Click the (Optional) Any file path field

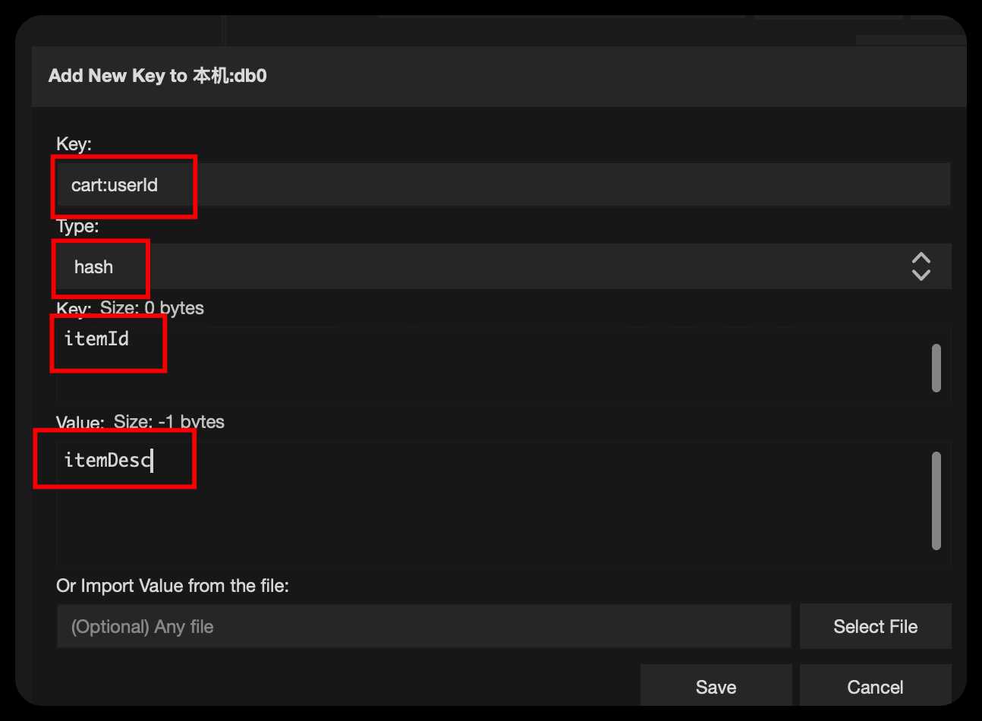tap(423, 626)
